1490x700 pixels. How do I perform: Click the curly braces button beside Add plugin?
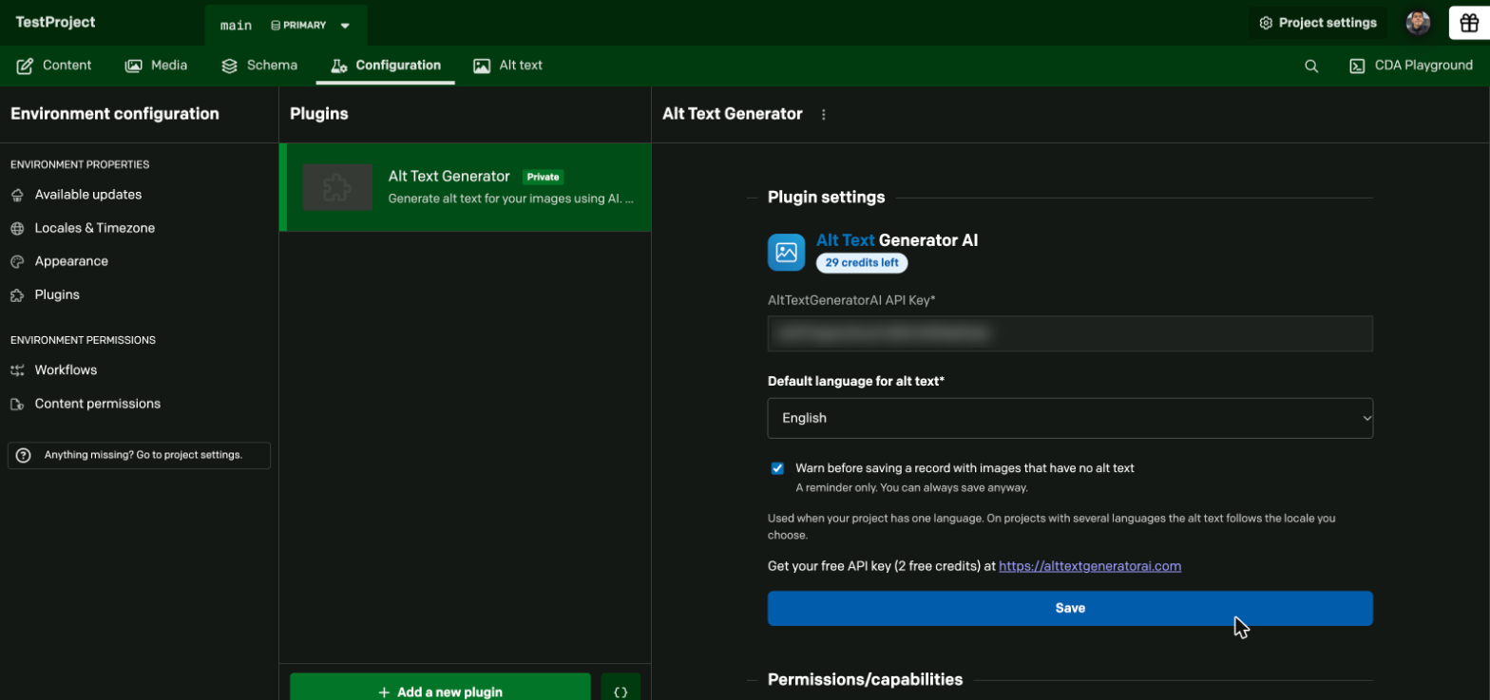click(x=621, y=692)
